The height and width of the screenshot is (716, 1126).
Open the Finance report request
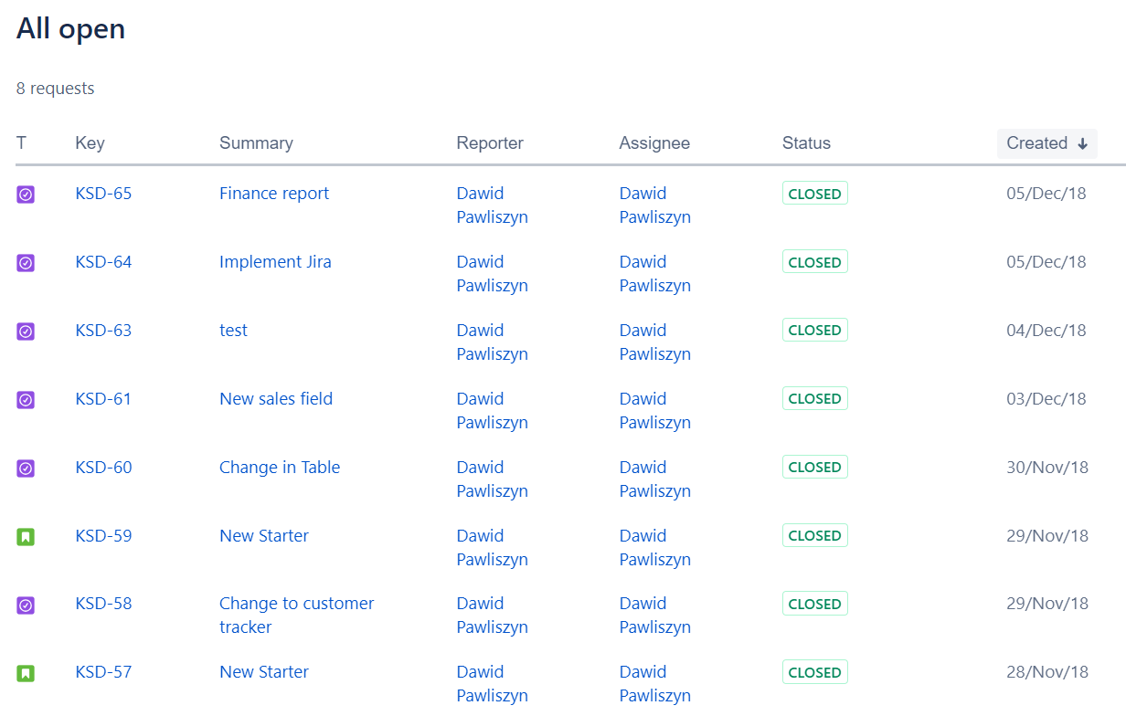[274, 194]
